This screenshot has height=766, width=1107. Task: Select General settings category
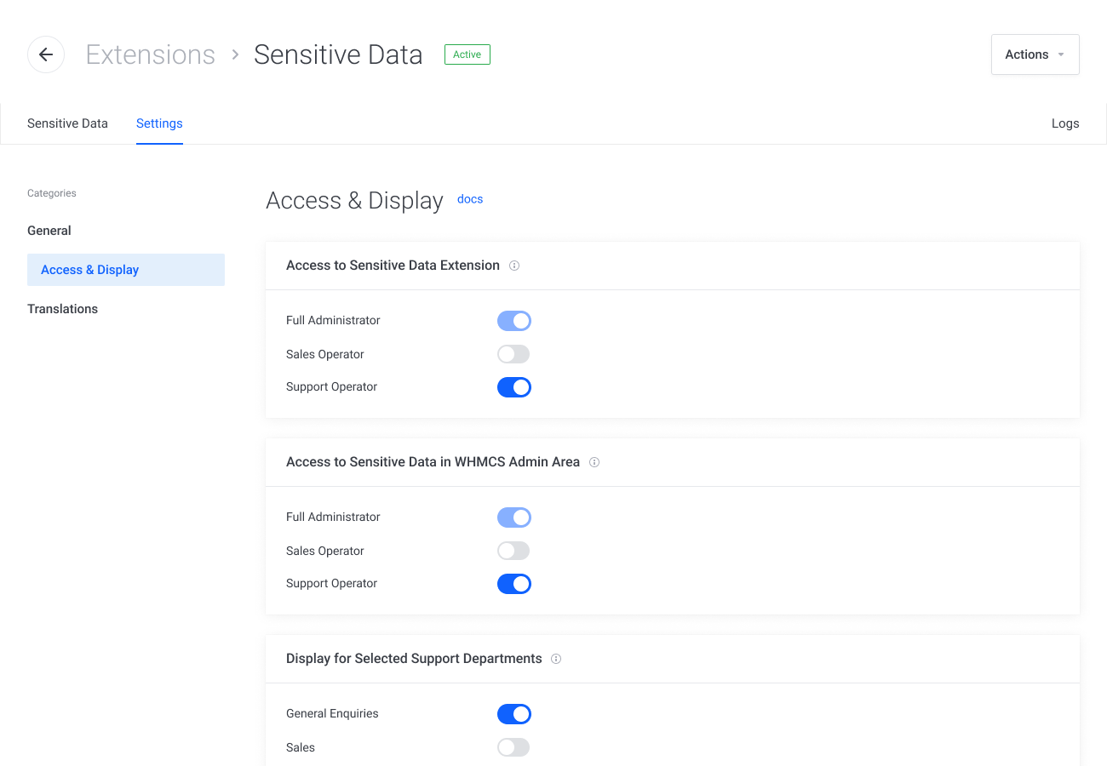pyautogui.click(x=49, y=231)
